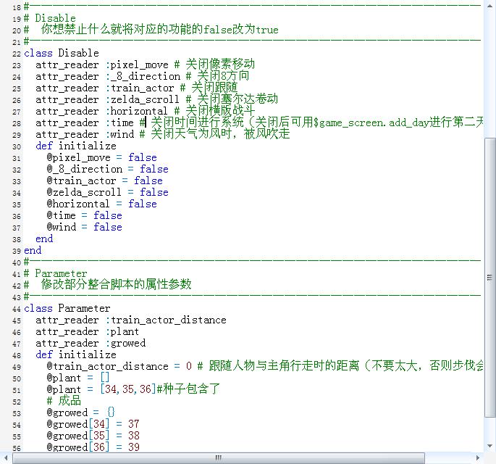Viewport: 496px width, 464px height.
Task: Click 'false' after @_8_direction on line 32
Action: click(x=154, y=169)
